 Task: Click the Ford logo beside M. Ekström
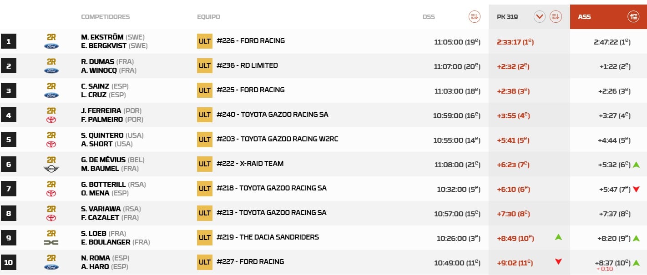[51, 46]
